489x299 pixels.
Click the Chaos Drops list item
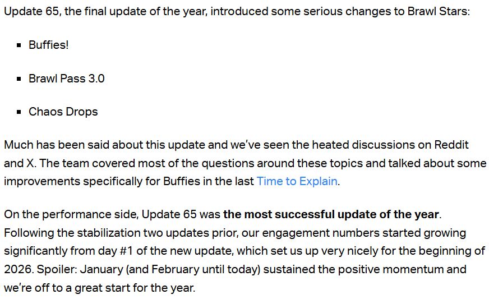[x=63, y=112]
